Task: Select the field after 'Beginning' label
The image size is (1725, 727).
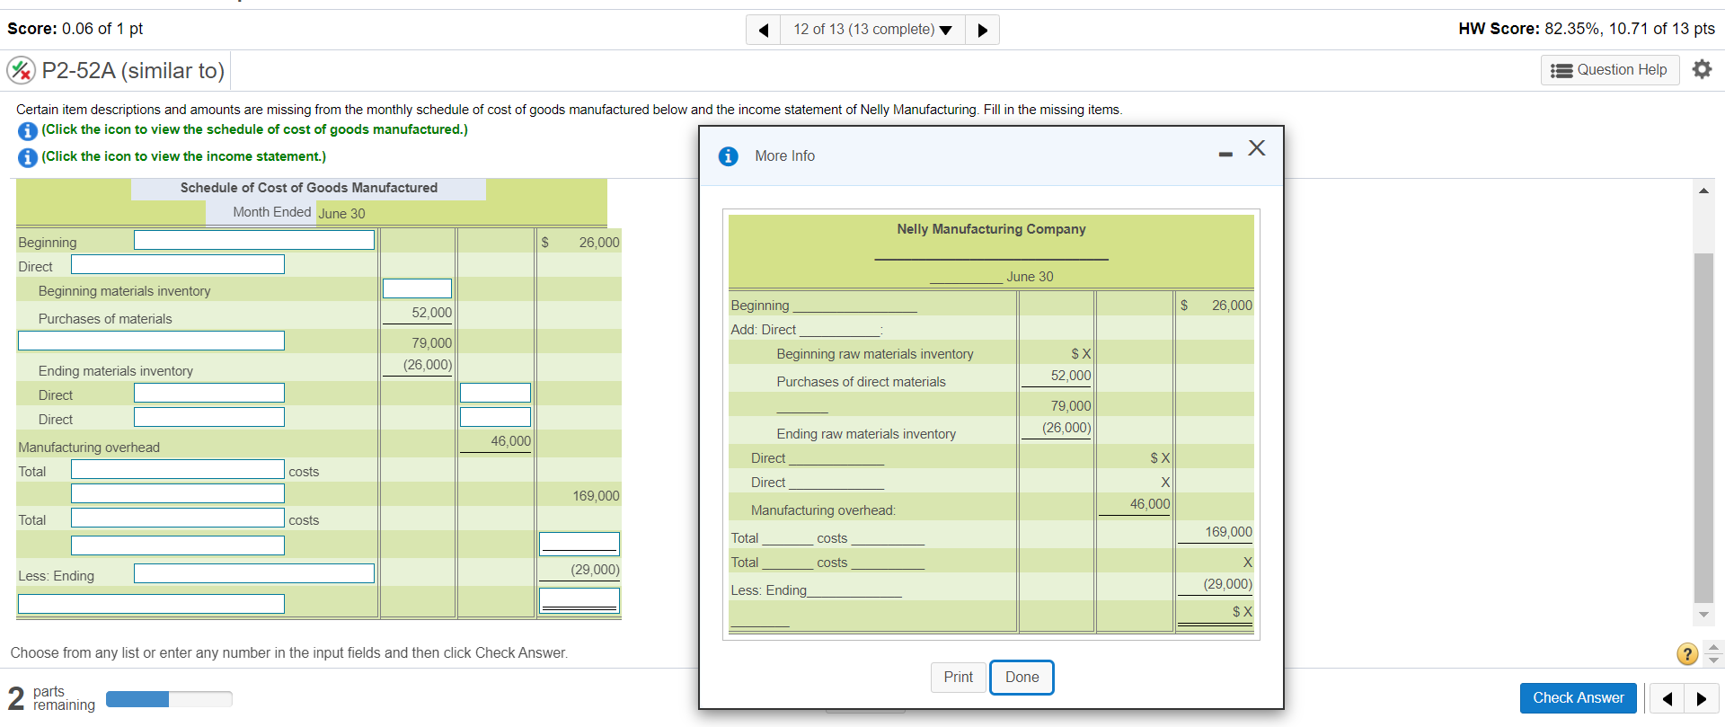Action: pos(254,240)
